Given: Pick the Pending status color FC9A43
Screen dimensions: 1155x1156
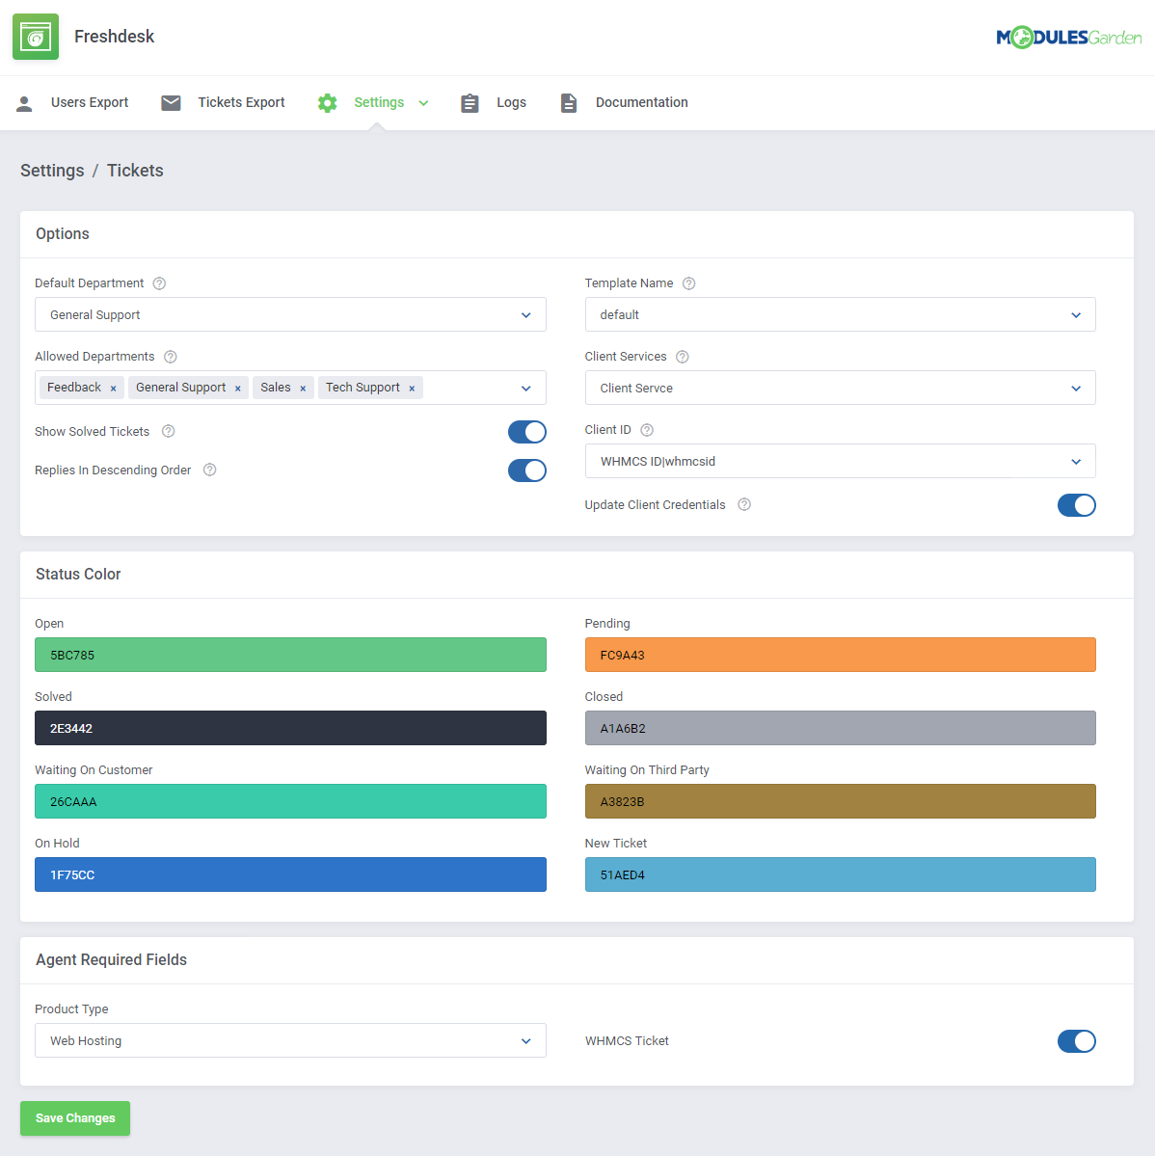Looking at the screenshot, I should pyautogui.click(x=841, y=655).
